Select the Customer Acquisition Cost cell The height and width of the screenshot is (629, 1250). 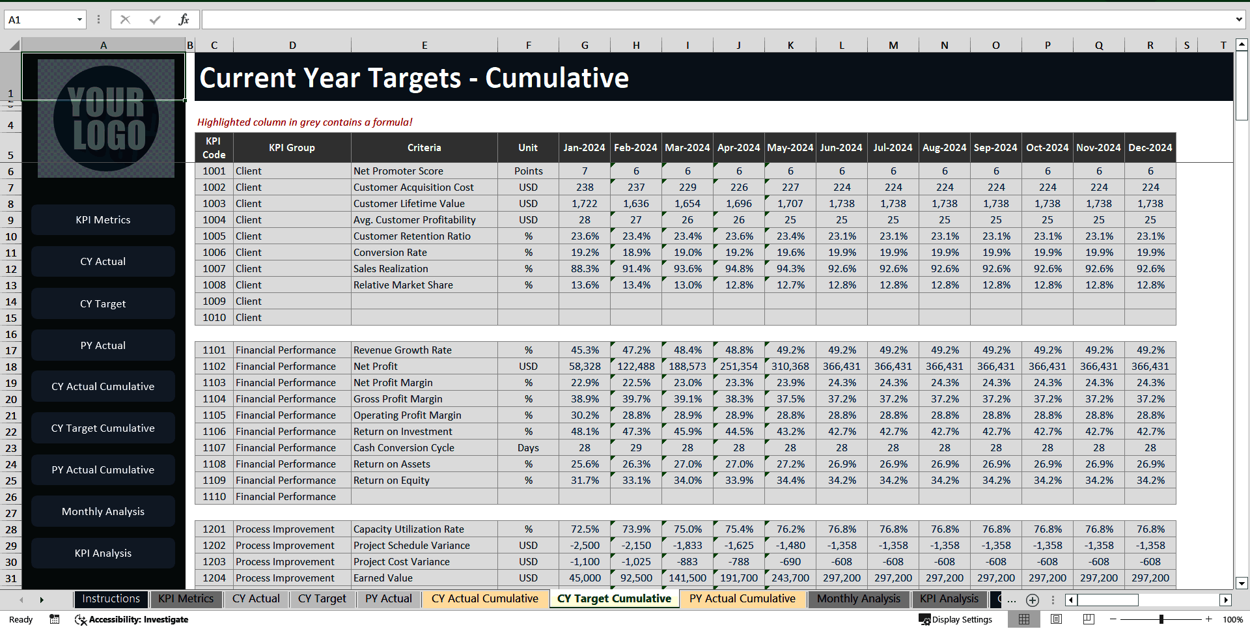(424, 188)
